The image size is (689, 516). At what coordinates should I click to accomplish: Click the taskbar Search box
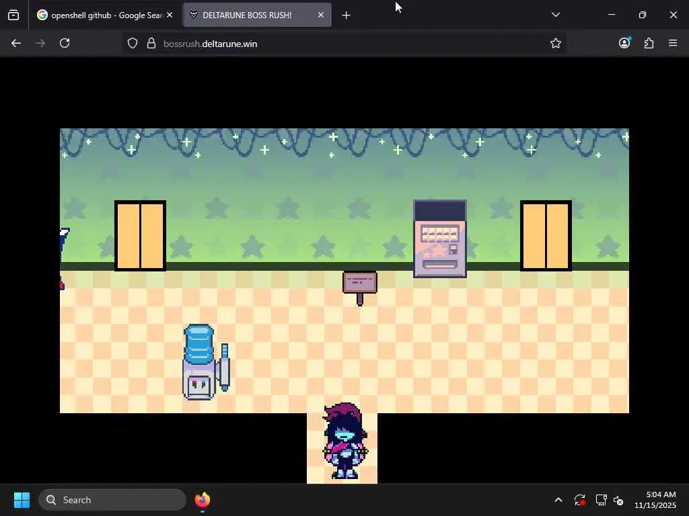pos(112,500)
